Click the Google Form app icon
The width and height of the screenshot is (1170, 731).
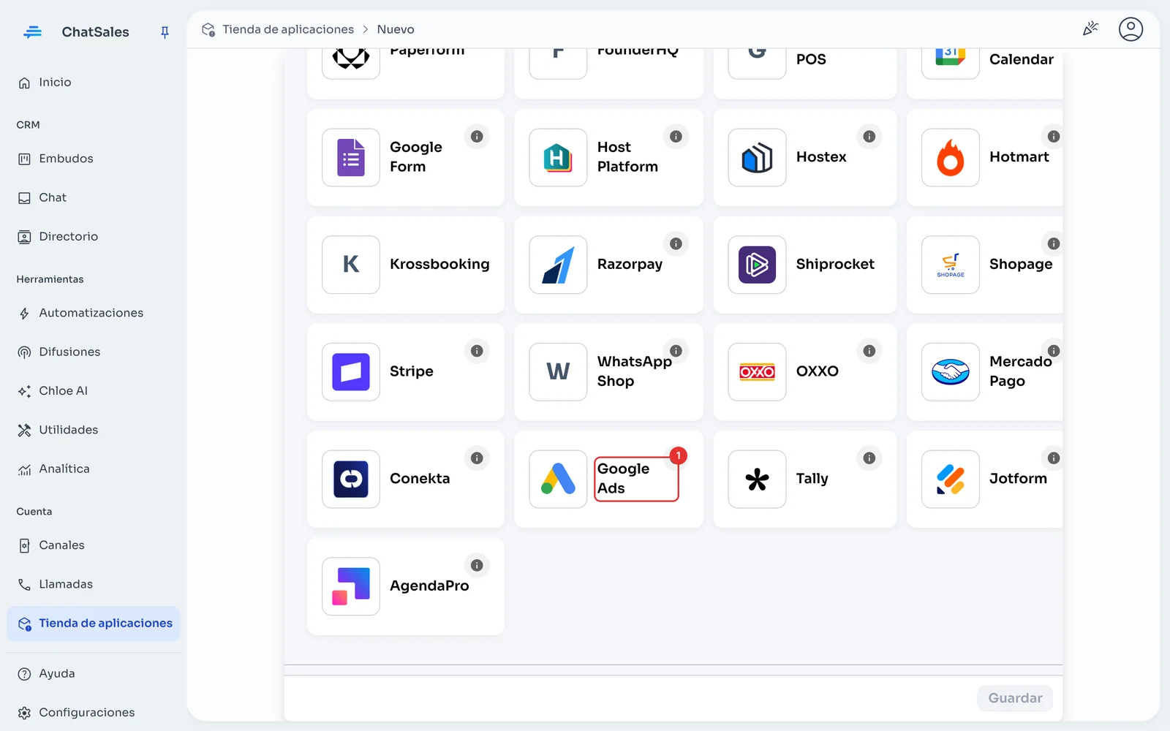coord(351,158)
